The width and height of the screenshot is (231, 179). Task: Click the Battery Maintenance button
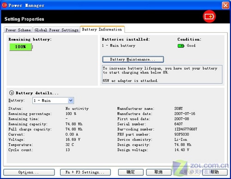[x=133, y=59]
